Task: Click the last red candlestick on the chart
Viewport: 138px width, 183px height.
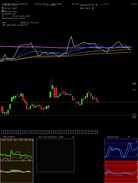Action: point(98,102)
